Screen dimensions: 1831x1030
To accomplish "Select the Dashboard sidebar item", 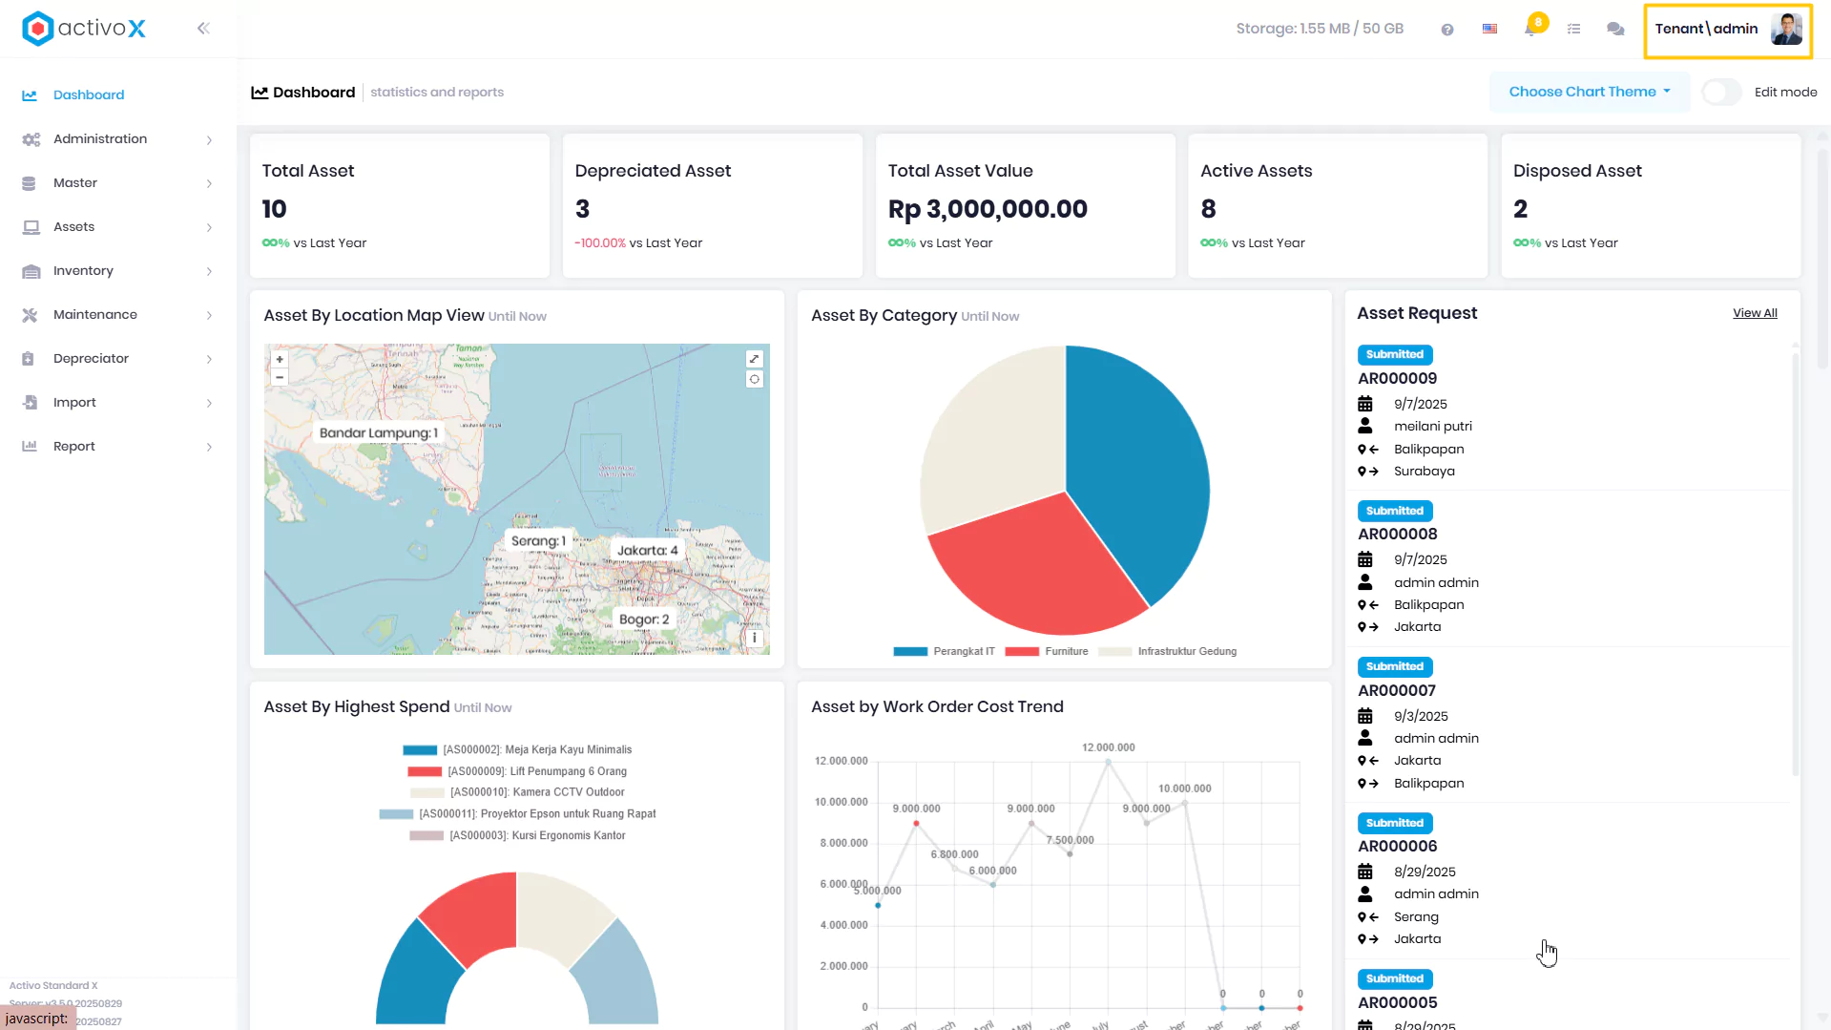I will [x=117, y=95].
